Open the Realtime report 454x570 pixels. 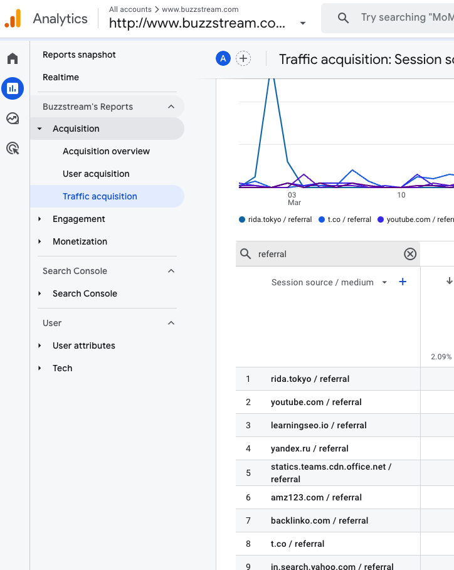[61, 77]
